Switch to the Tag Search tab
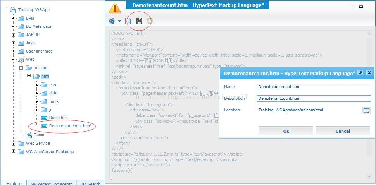The image size is (376, 185). point(90,183)
